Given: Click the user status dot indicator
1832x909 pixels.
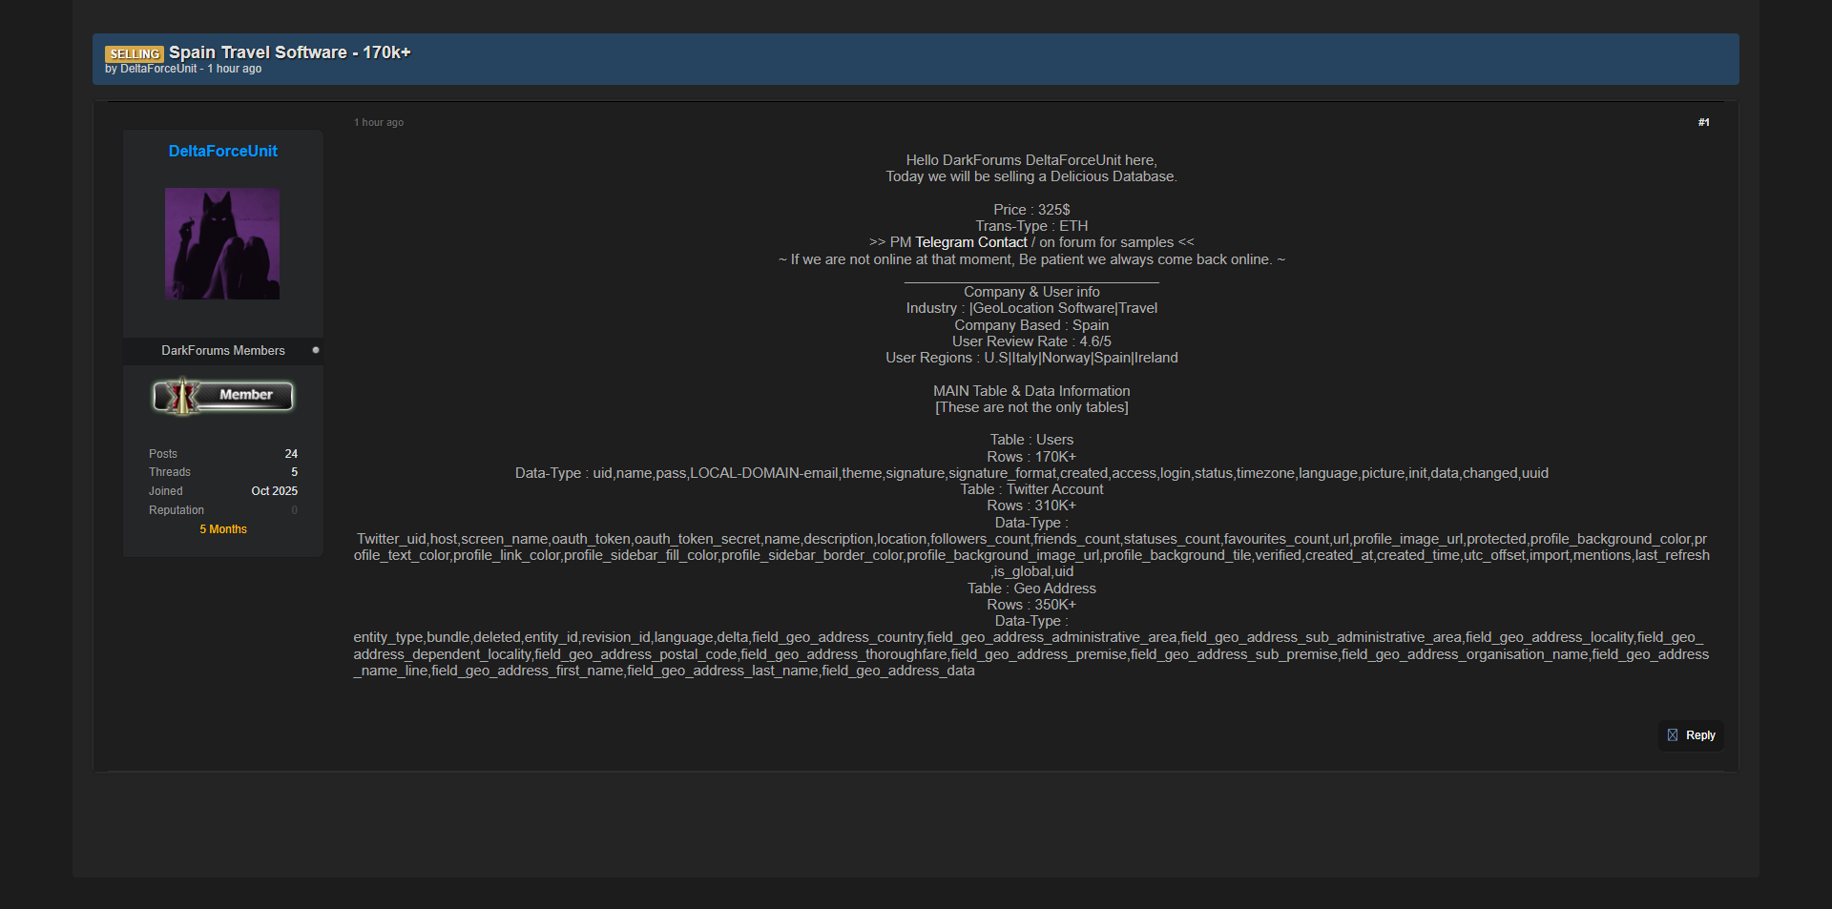Looking at the screenshot, I should [316, 350].
